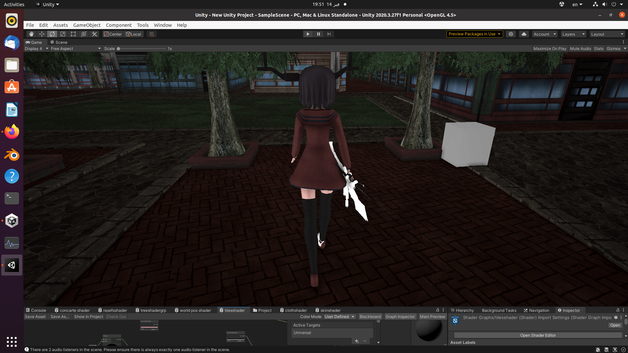This screenshot has height=353, width=628.
Task: Open Unity cloud services
Action: [523, 34]
